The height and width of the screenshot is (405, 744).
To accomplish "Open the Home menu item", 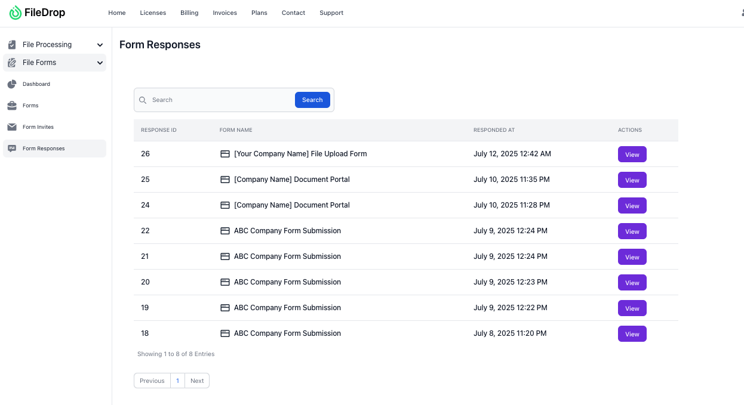I will 117,13.
